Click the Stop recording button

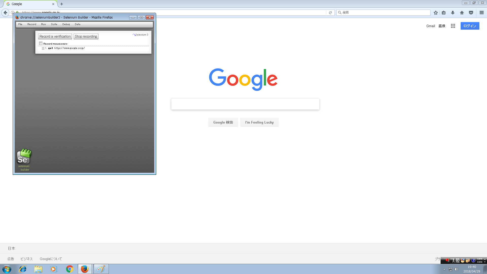coord(86,37)
